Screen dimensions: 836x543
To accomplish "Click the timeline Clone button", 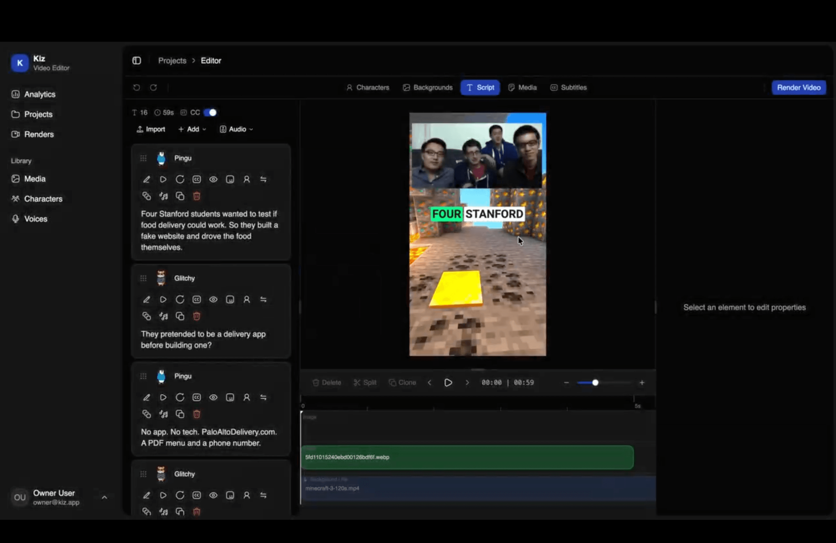I will 403,382.
